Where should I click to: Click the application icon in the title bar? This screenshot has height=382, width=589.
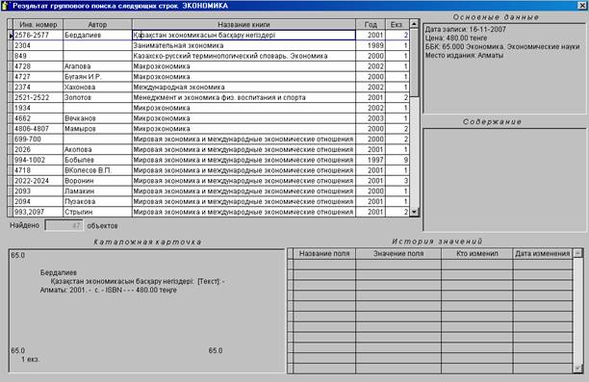point(5,6)
